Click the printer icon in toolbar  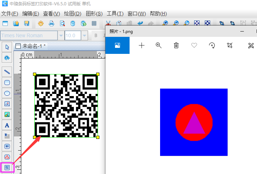pos(51,24)
